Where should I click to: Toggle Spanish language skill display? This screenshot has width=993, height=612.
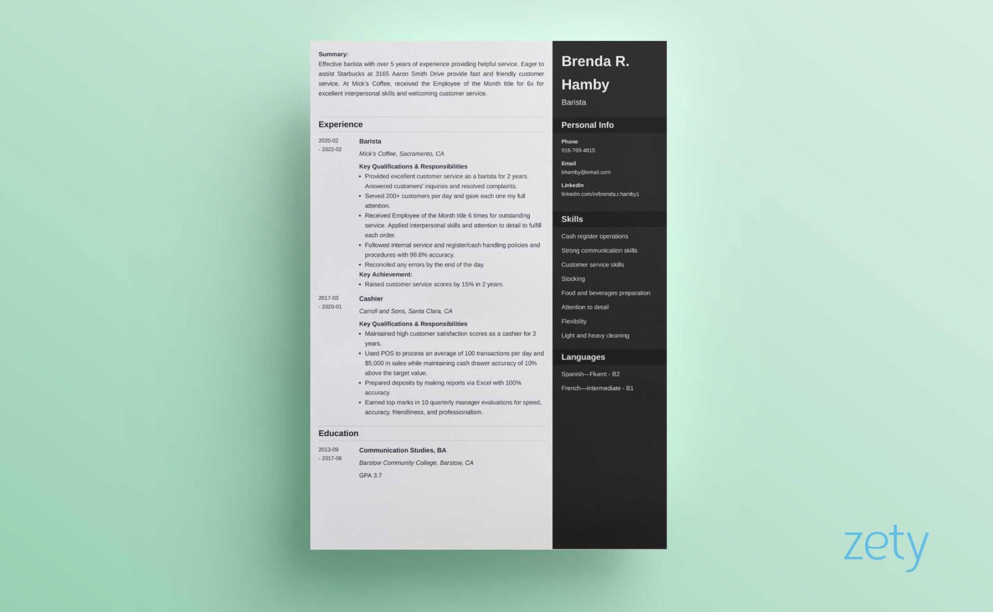click(590, 374)
